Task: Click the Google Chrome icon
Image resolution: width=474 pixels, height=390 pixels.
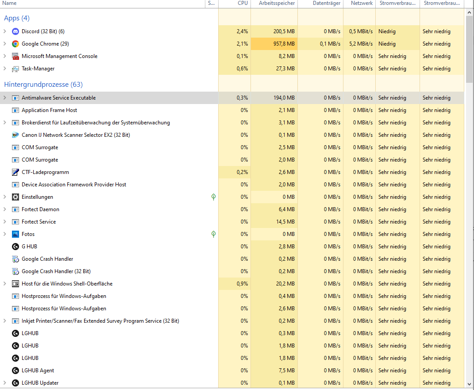Action: [15, 44]
